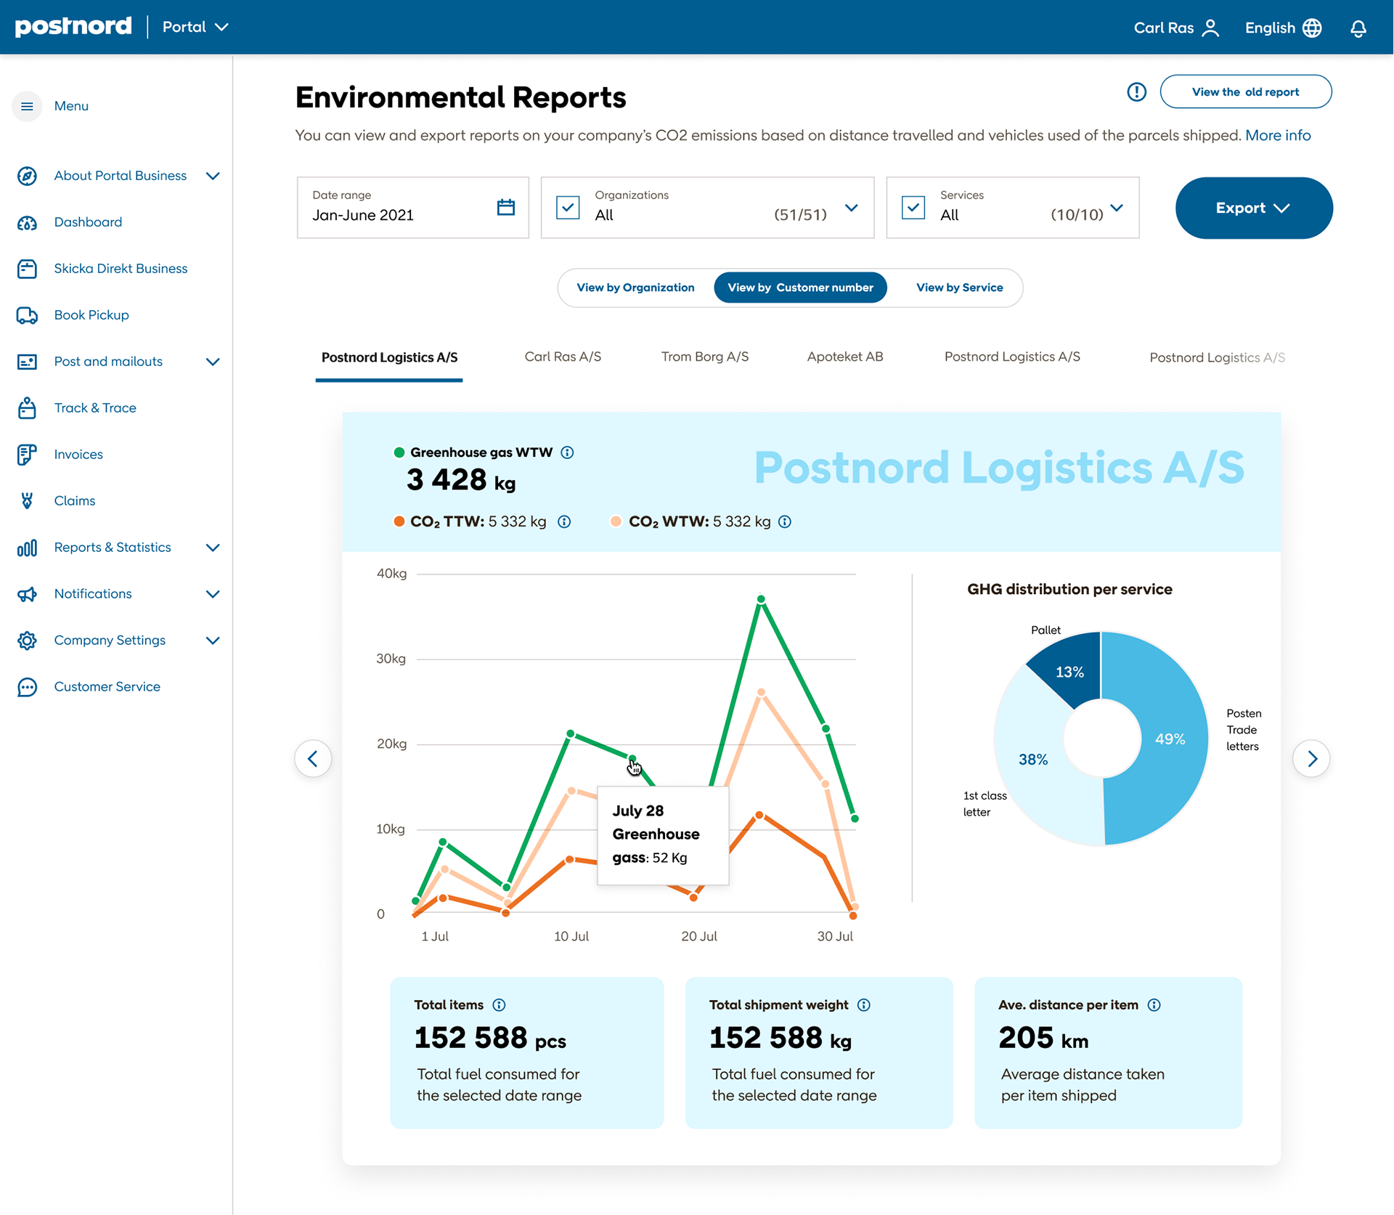
Task: Click the Dashboard gauge icon
Action: pos(27,222)
